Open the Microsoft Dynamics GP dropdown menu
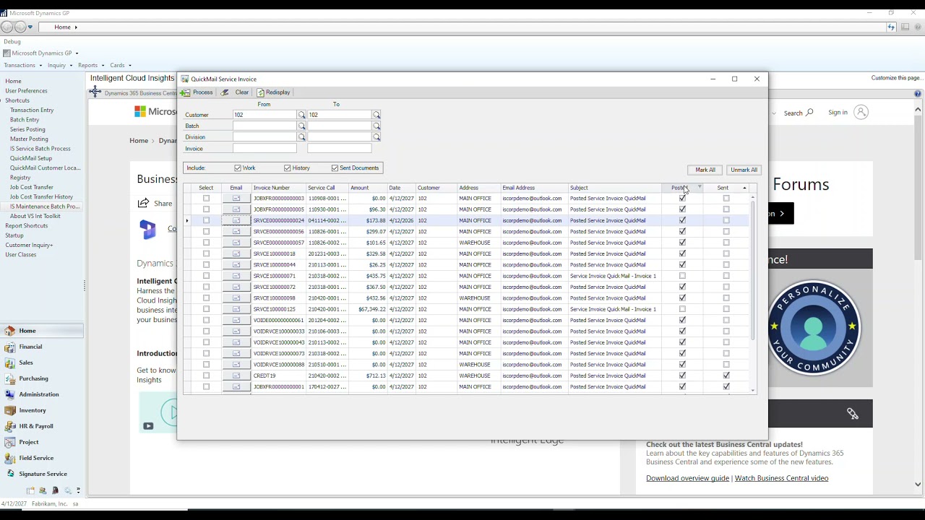 77,53
